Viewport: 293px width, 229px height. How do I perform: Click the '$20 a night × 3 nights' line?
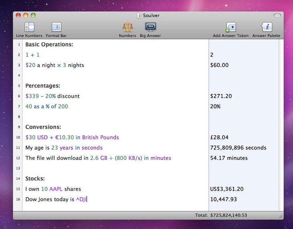pyautogui.click(x=55, y=65)
